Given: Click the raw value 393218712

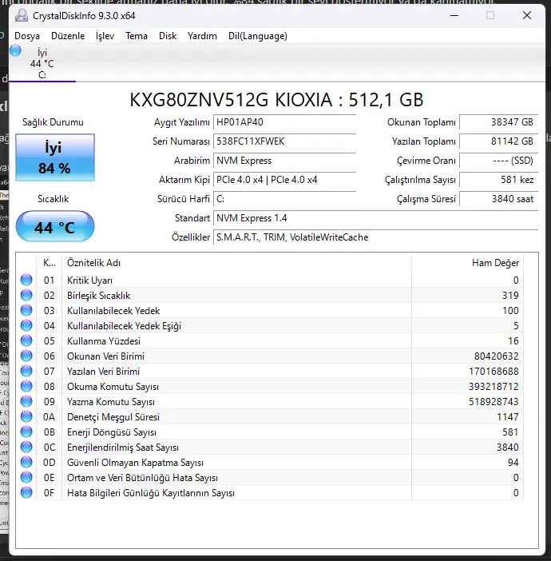Looking at the screenshot, I should click(494, 387).
